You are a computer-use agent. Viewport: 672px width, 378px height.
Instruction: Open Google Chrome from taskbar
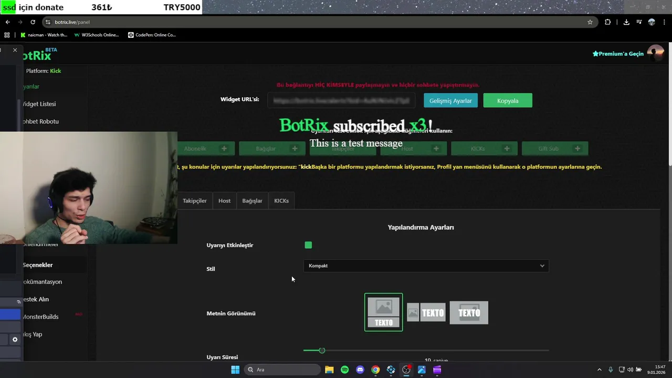tap(375, 370)
